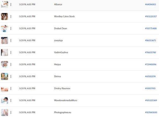The height and width of the screenshot is (117, 159).
Task: Open the three-dot menu for Photographee.eu row
Action: coord(11,113)
